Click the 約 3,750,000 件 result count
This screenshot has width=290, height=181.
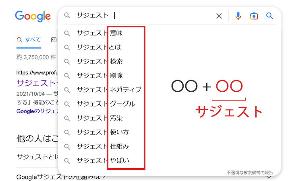(x=36, y=57)
